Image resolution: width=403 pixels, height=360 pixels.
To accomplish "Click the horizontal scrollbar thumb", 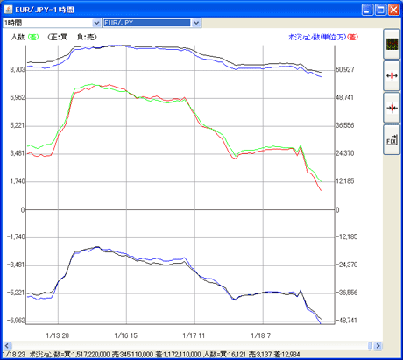I will click(370, 346).
